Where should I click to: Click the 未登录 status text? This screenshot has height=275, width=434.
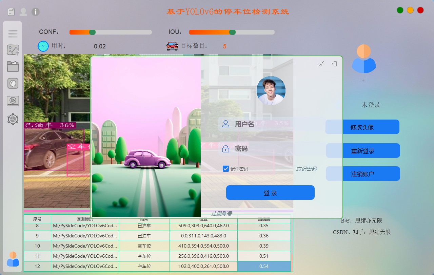pyautogui.click(x=371, y=105)
